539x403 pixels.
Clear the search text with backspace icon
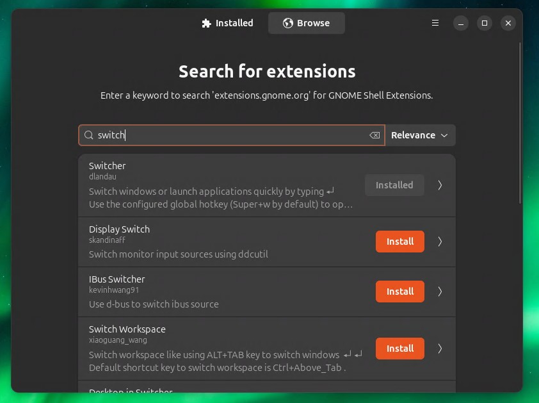pyautogui.click(x=374, y=135)
